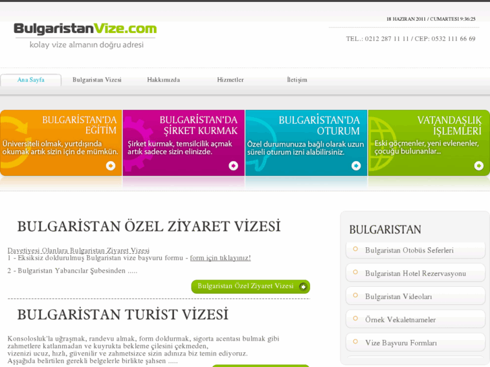Click the bullet icon beside Örnek Vekaletnameler

pyautogui.click(x=355, y=319)
